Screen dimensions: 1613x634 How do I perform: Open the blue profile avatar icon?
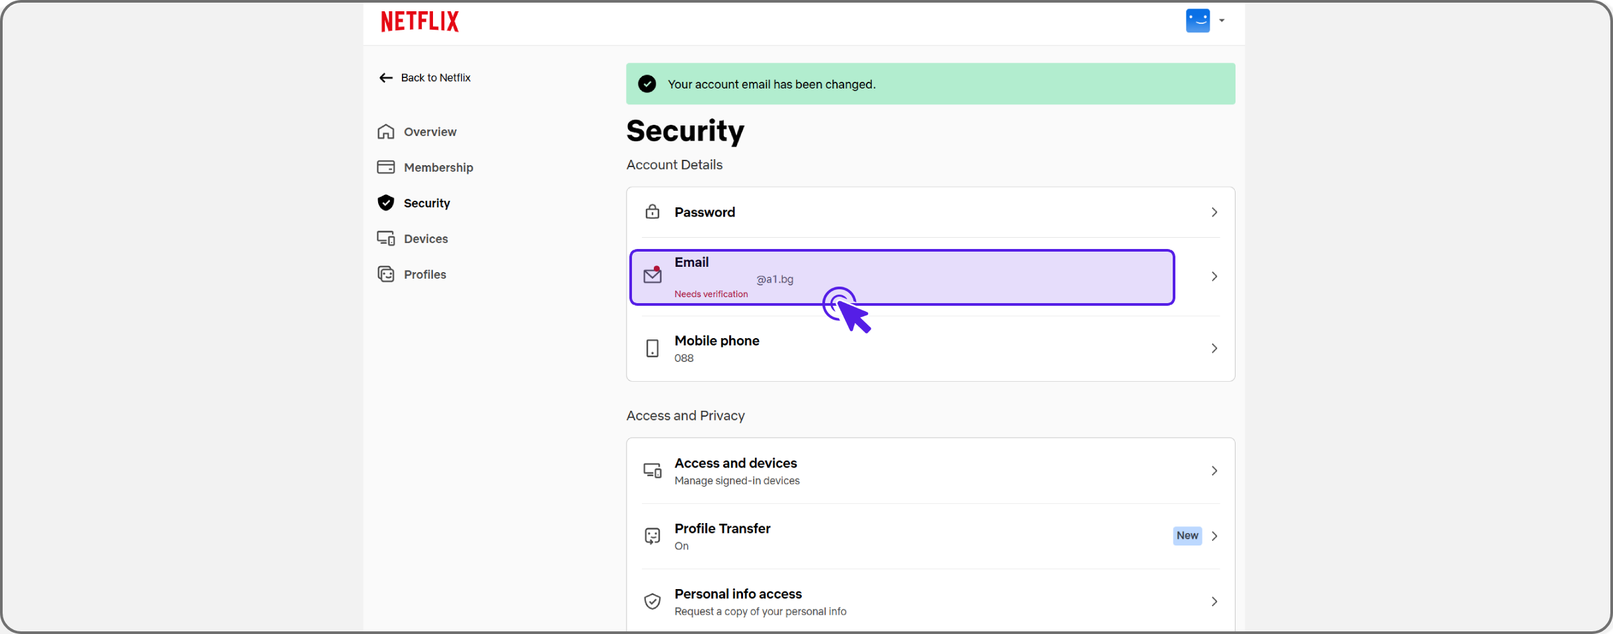(1197, 20)
